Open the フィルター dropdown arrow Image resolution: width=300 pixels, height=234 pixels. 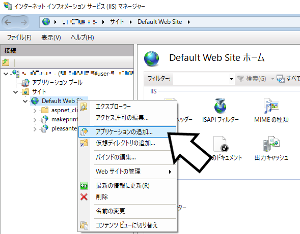tap(232, 79)
